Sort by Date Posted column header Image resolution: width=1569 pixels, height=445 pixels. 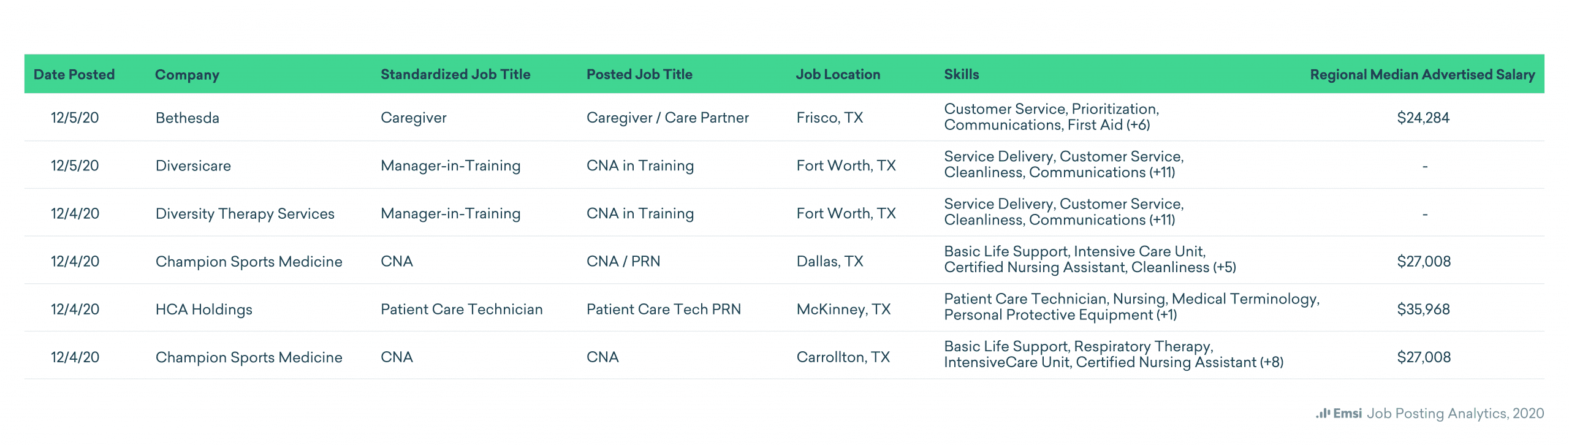[74, 75]
